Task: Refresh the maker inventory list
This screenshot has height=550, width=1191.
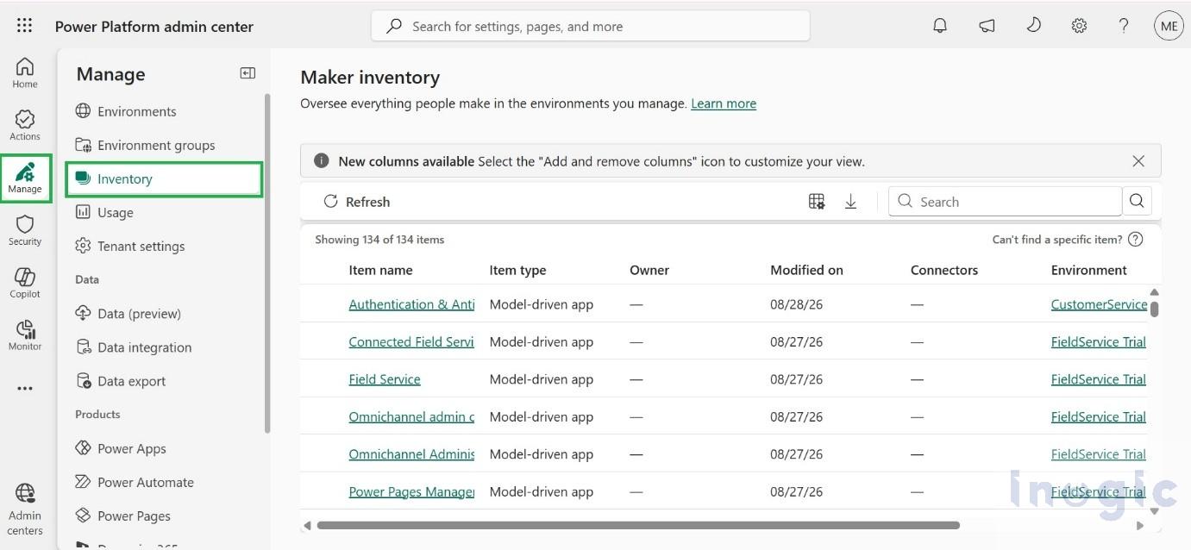Action: 357,202
